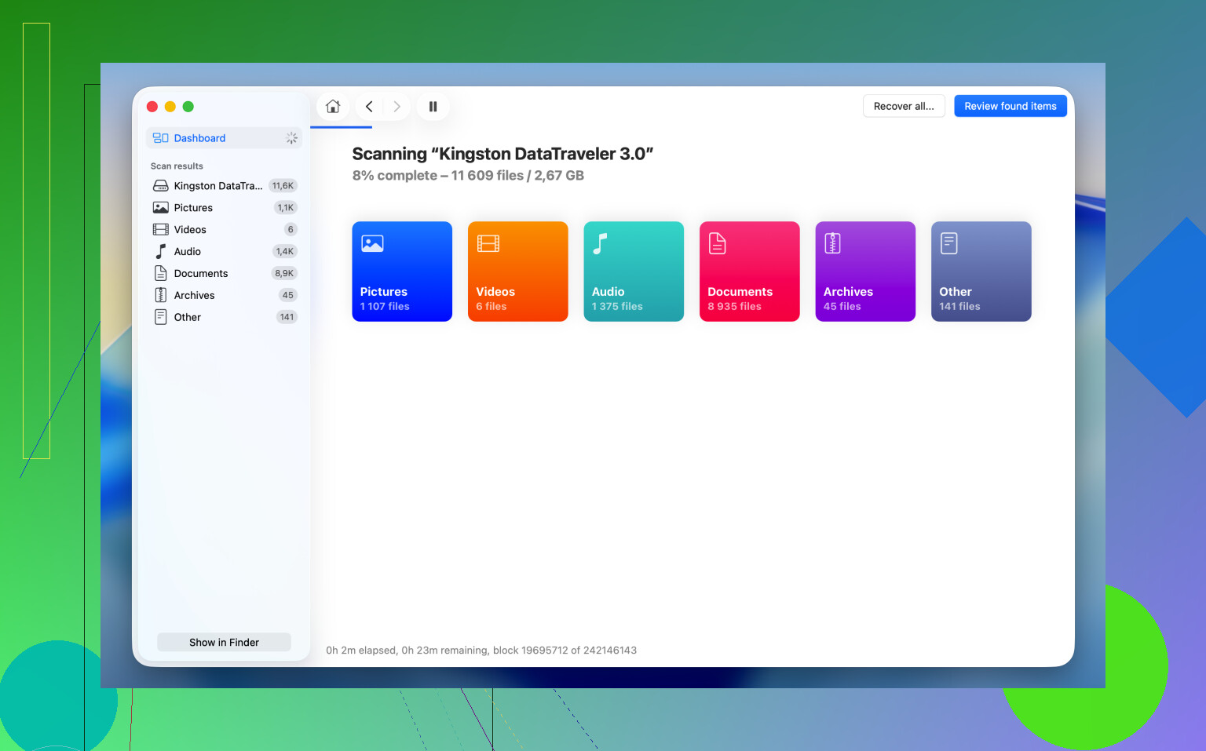
Task: Click the blue scan progress bar under the toolbar
Action: click(342, 127)
